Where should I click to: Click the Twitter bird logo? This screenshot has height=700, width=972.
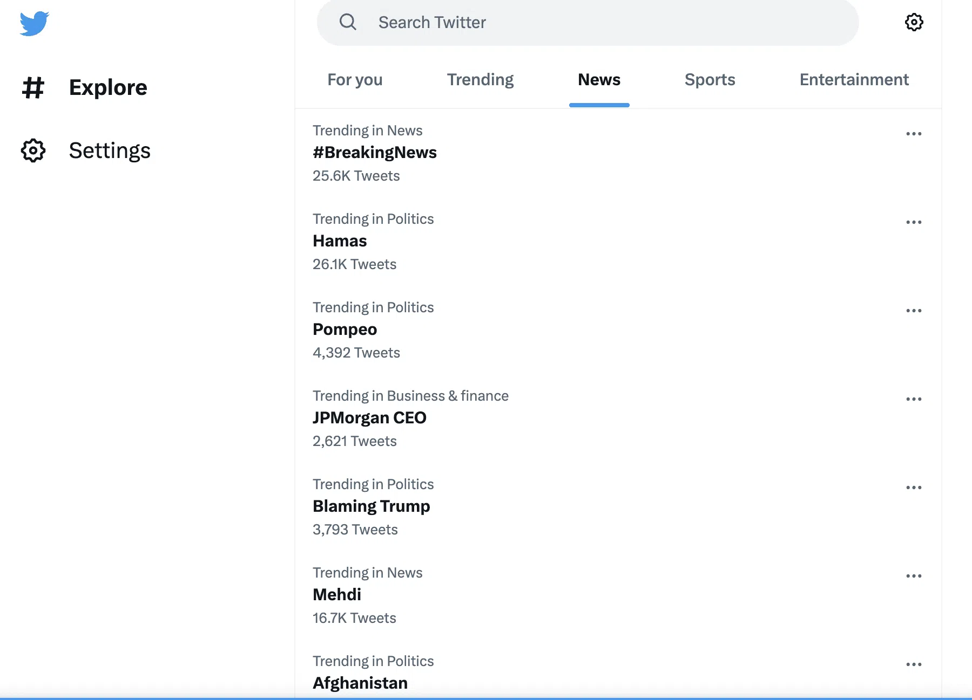(x=35, y=24)
